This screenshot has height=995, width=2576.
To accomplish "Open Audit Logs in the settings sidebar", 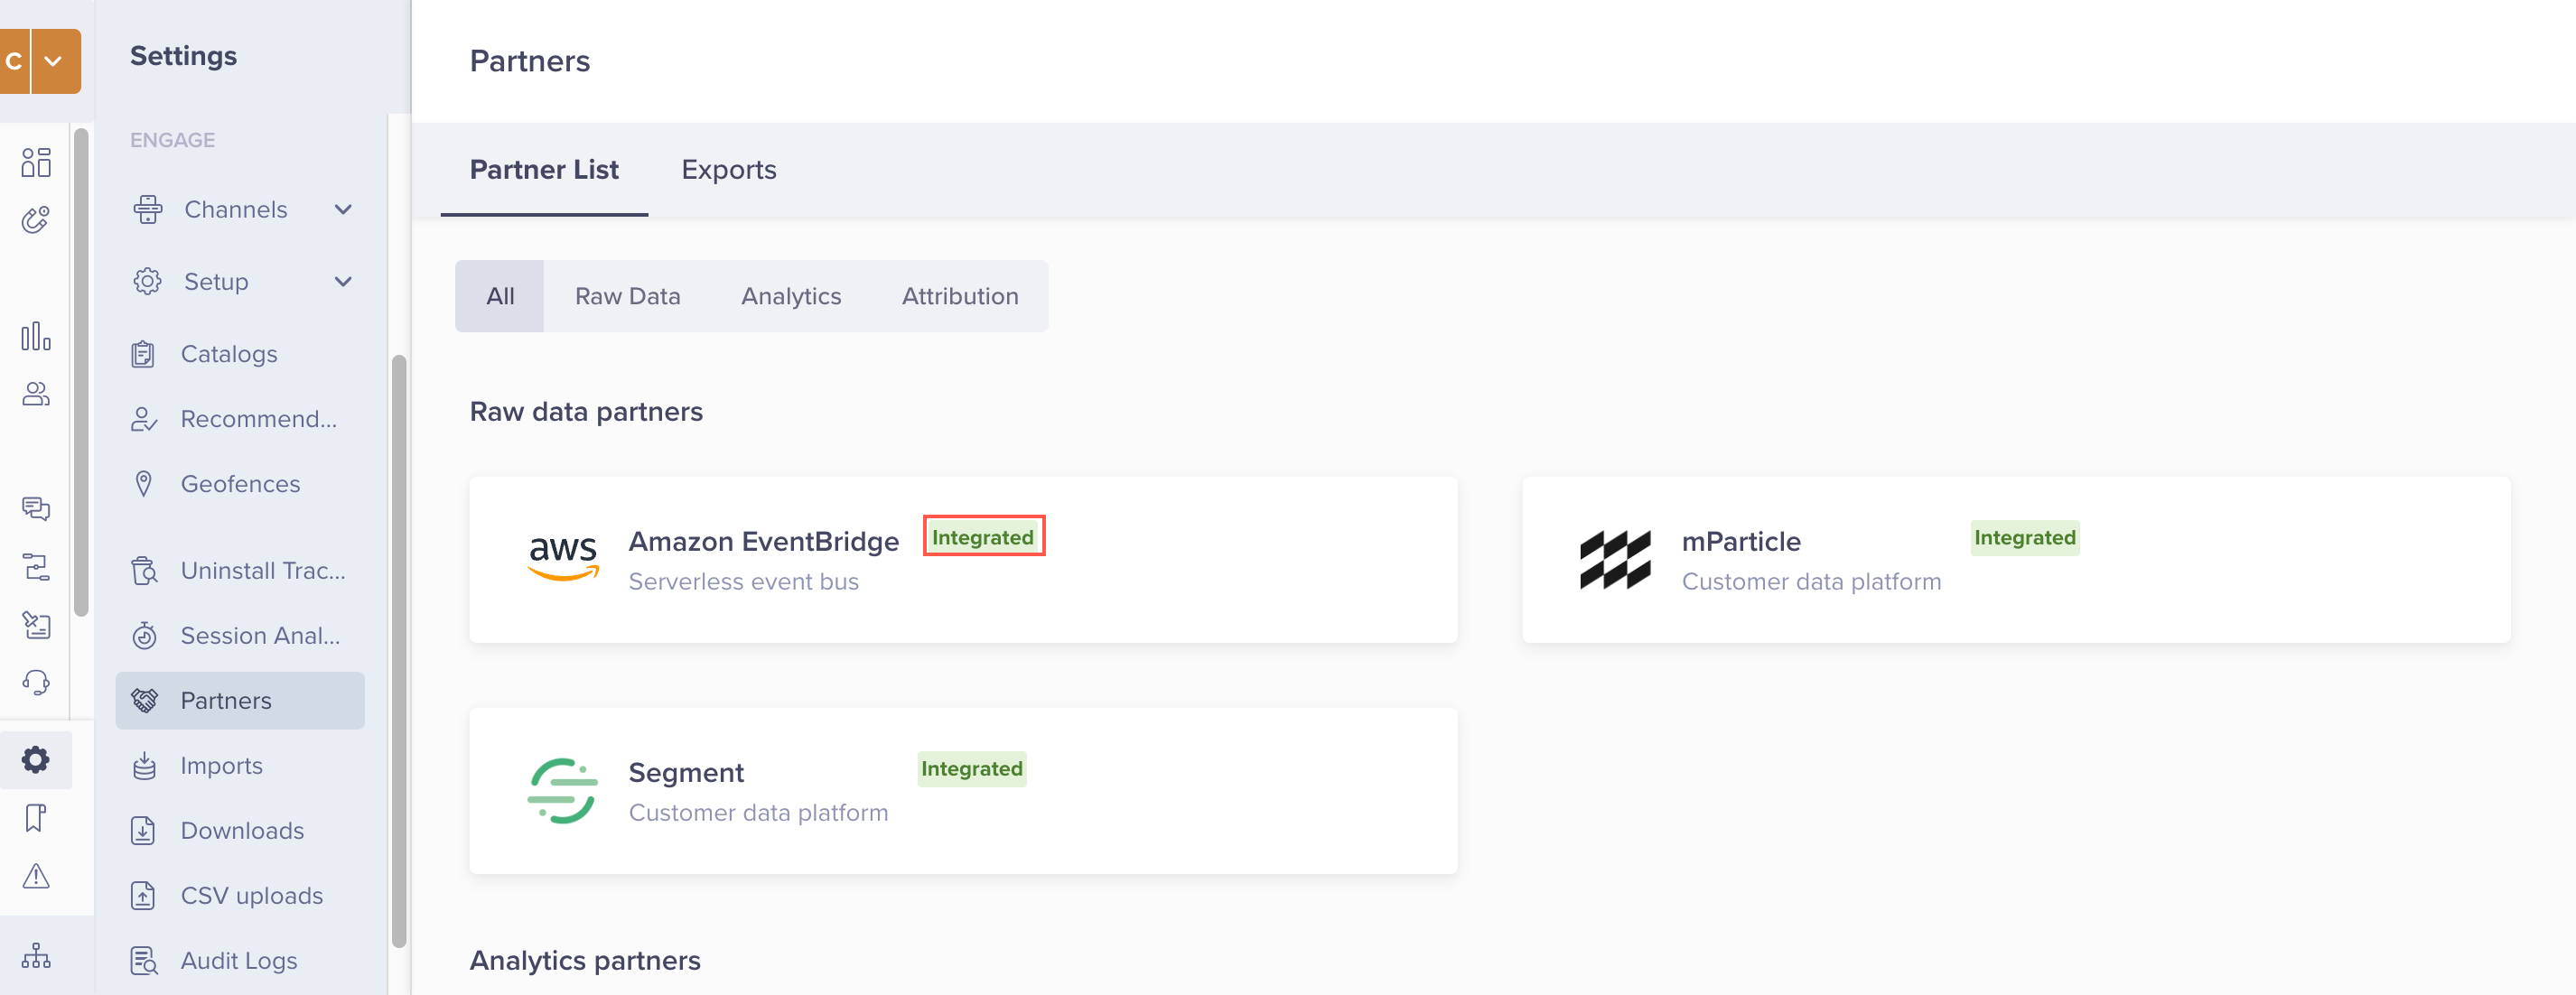I will [x=238, y=960].
